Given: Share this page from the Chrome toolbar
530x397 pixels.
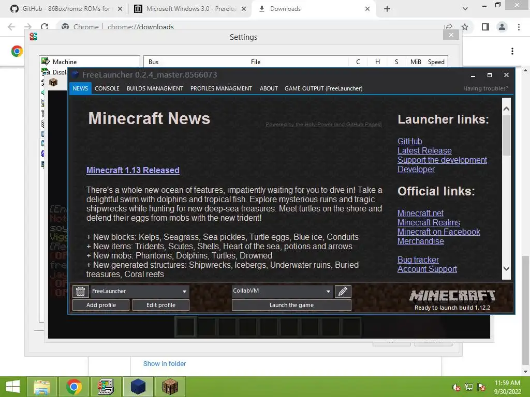Looking at the screenshot, I should tap(449, 27).
